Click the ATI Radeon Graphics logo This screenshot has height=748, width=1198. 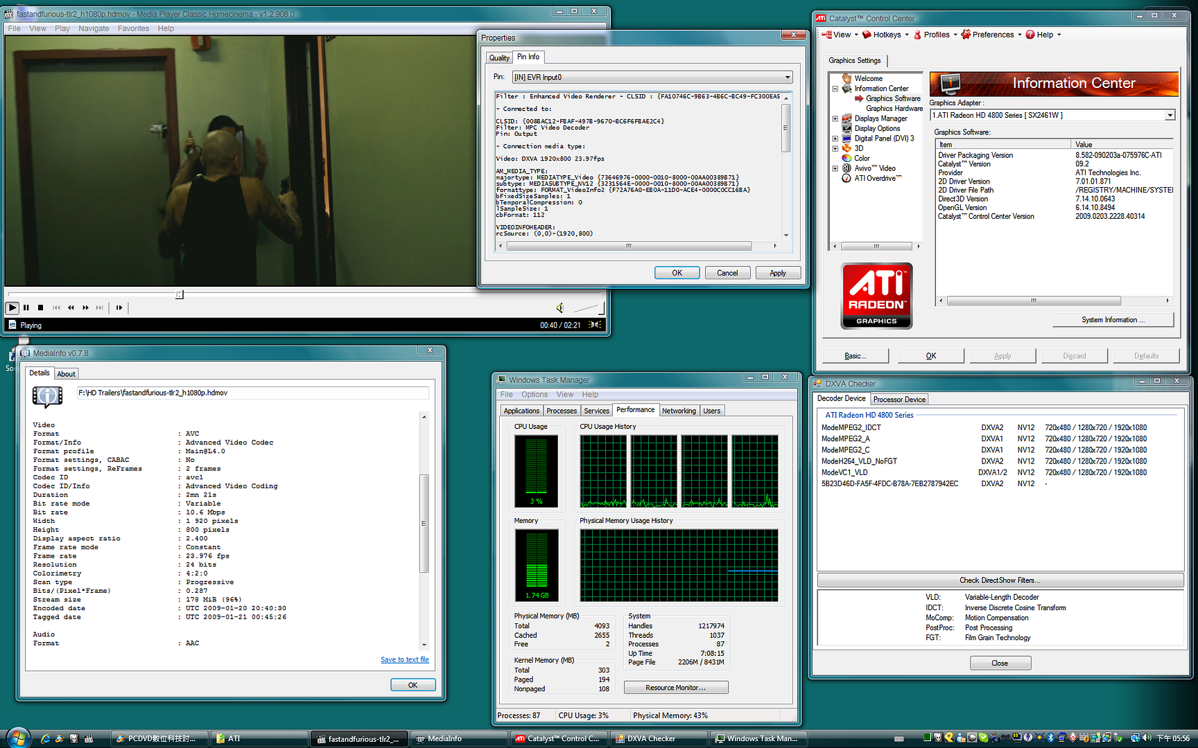tap(876, 296)
